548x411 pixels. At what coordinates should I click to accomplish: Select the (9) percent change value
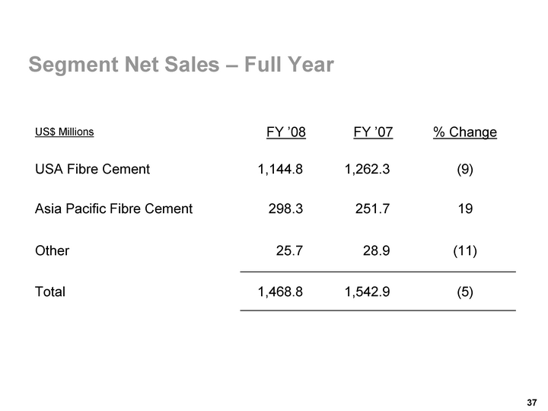(x=464, y=169)
